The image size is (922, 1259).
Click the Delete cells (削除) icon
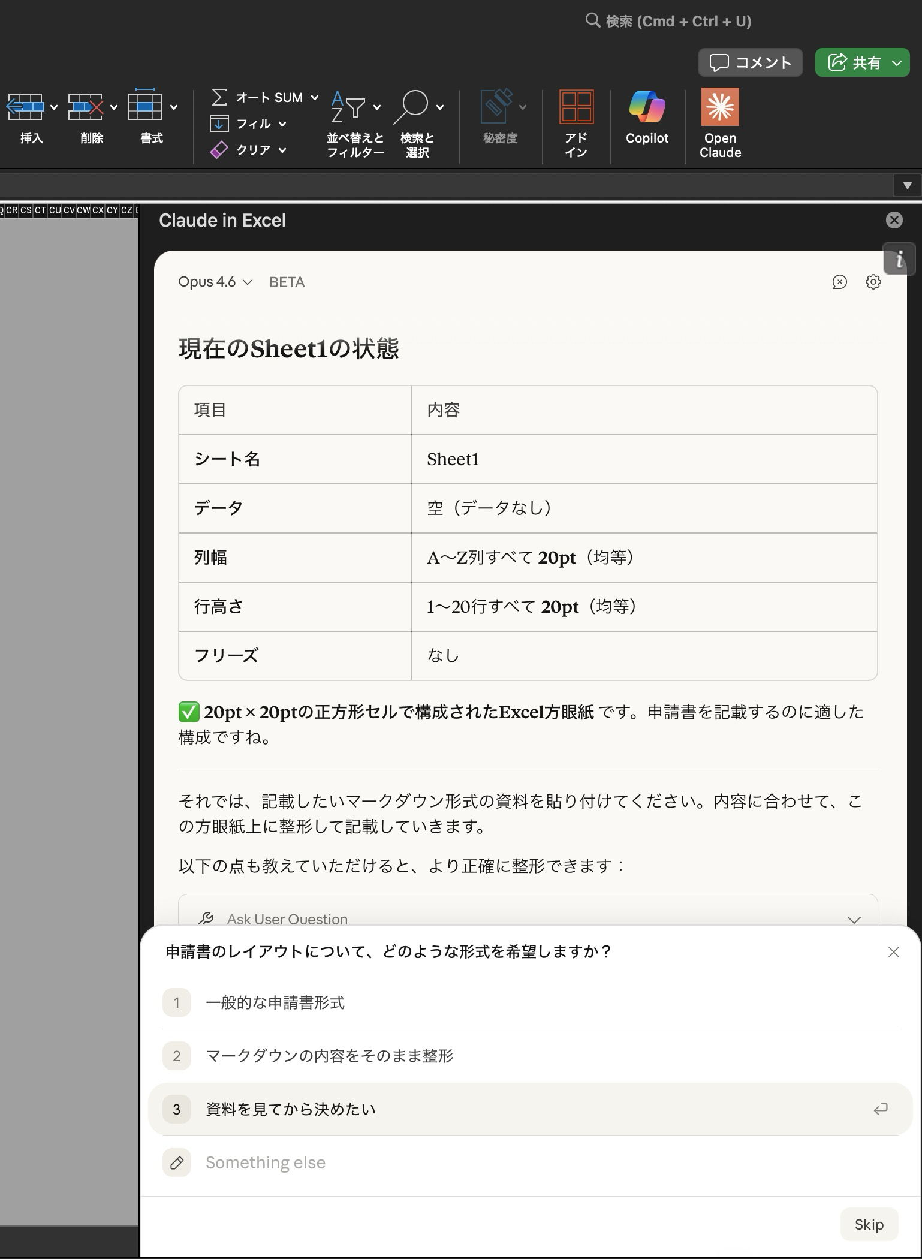pyautogui.click(x=86, y=107)
